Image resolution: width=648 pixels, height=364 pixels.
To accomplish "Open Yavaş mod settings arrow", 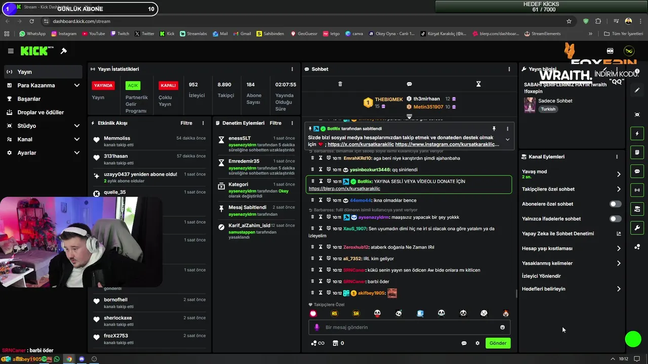I will point(619,174).
